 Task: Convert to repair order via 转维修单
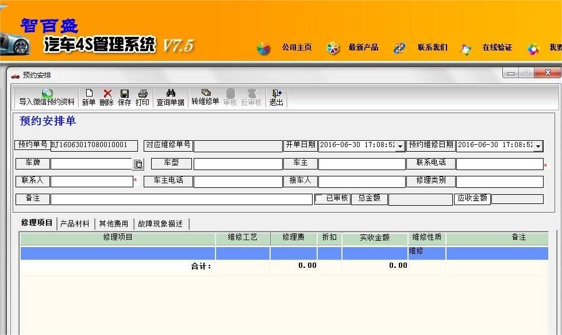click(205, 97)
